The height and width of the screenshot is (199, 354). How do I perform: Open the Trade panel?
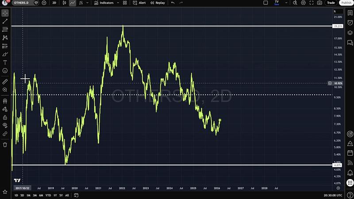point(331,3)
